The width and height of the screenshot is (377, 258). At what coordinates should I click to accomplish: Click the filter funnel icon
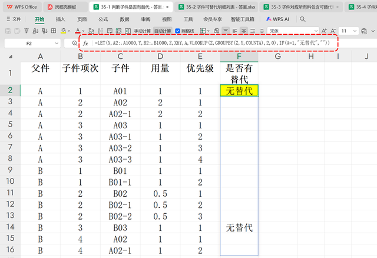click(x=27, y=31)
